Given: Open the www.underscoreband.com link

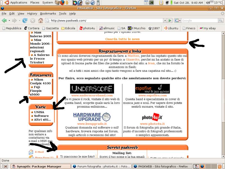Looking at the screenshot, I should click(x=92, y=95).
